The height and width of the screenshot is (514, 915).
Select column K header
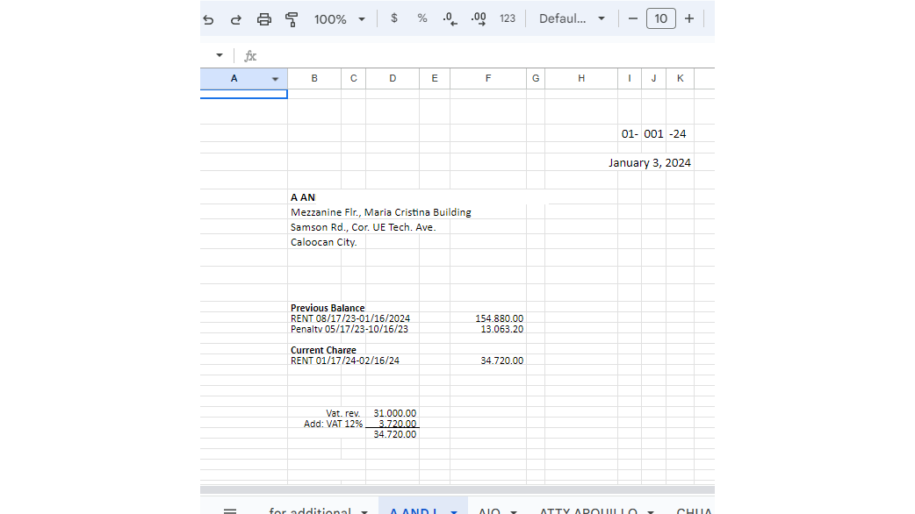pyautogui.click(x=680, y=79)
